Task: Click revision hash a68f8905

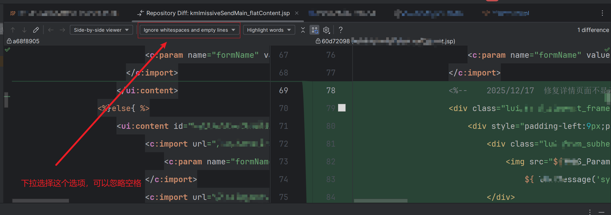Action: pos(26,41)
